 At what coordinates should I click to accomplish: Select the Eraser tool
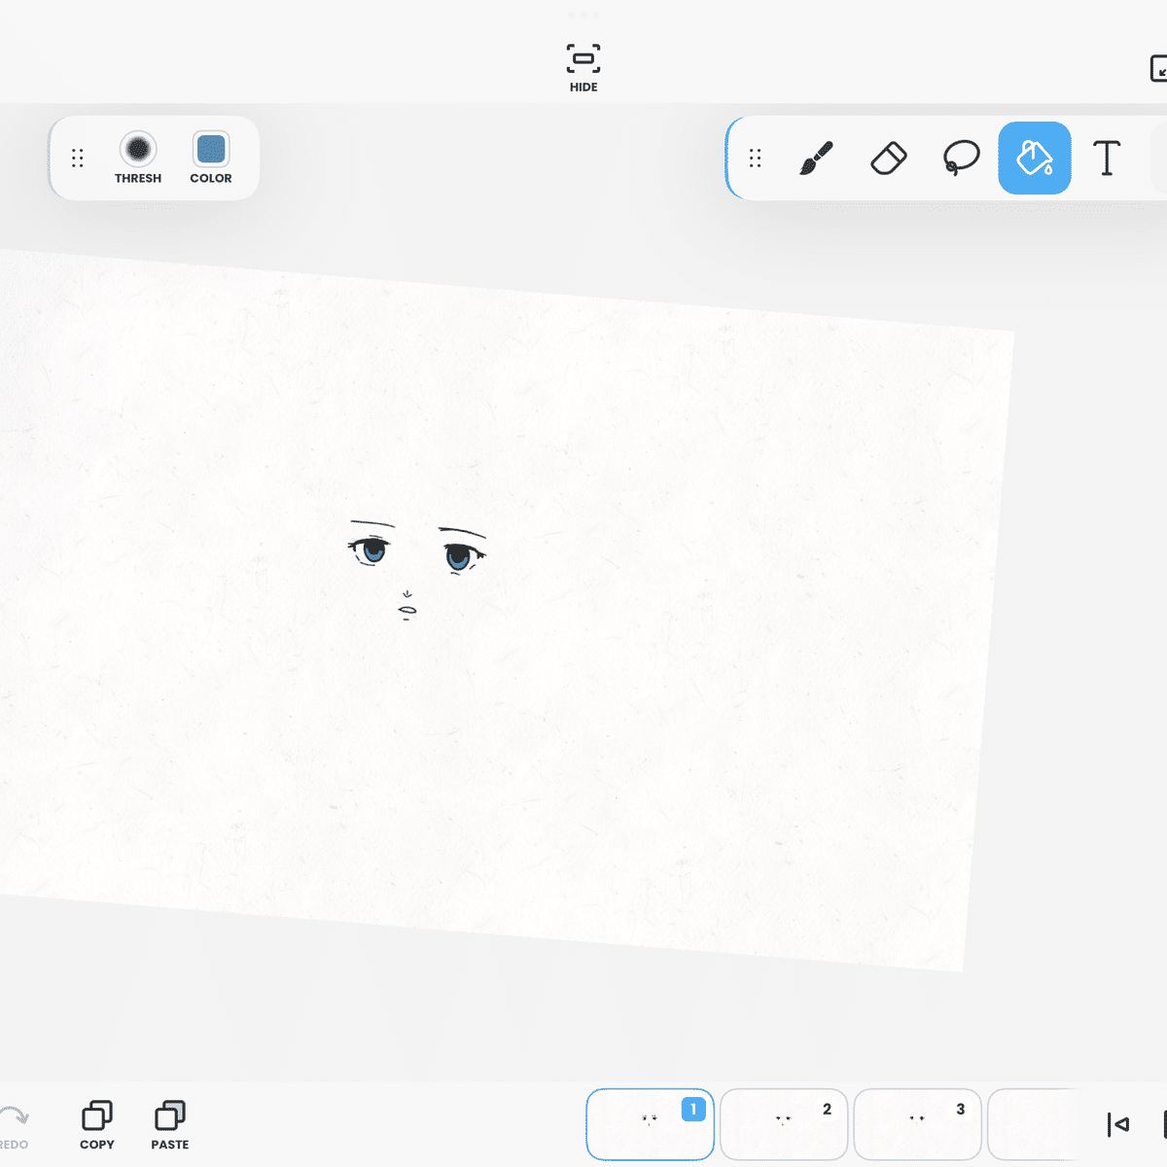[x=889, y=158]
